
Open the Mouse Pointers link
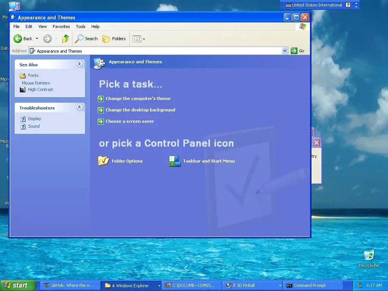pos(36,83)
